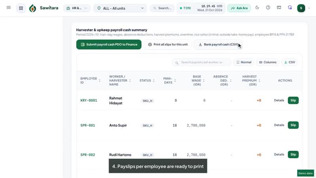
Task: Open employee ID SPR-001
Action: (88, 125)
